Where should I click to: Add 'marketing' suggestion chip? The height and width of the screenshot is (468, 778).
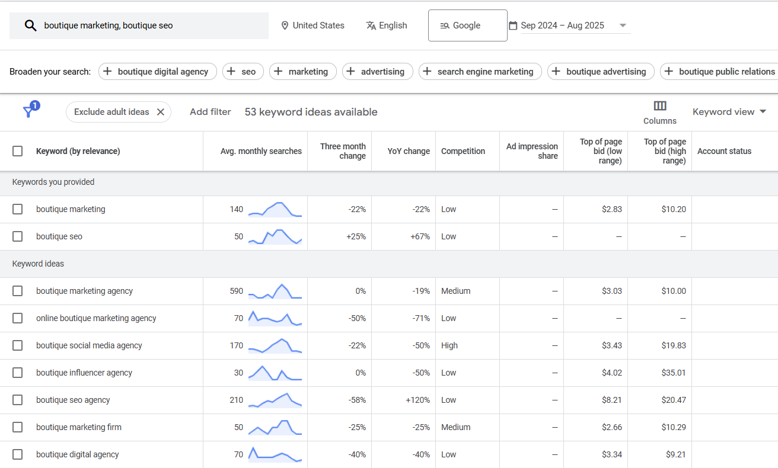point(303,72)
